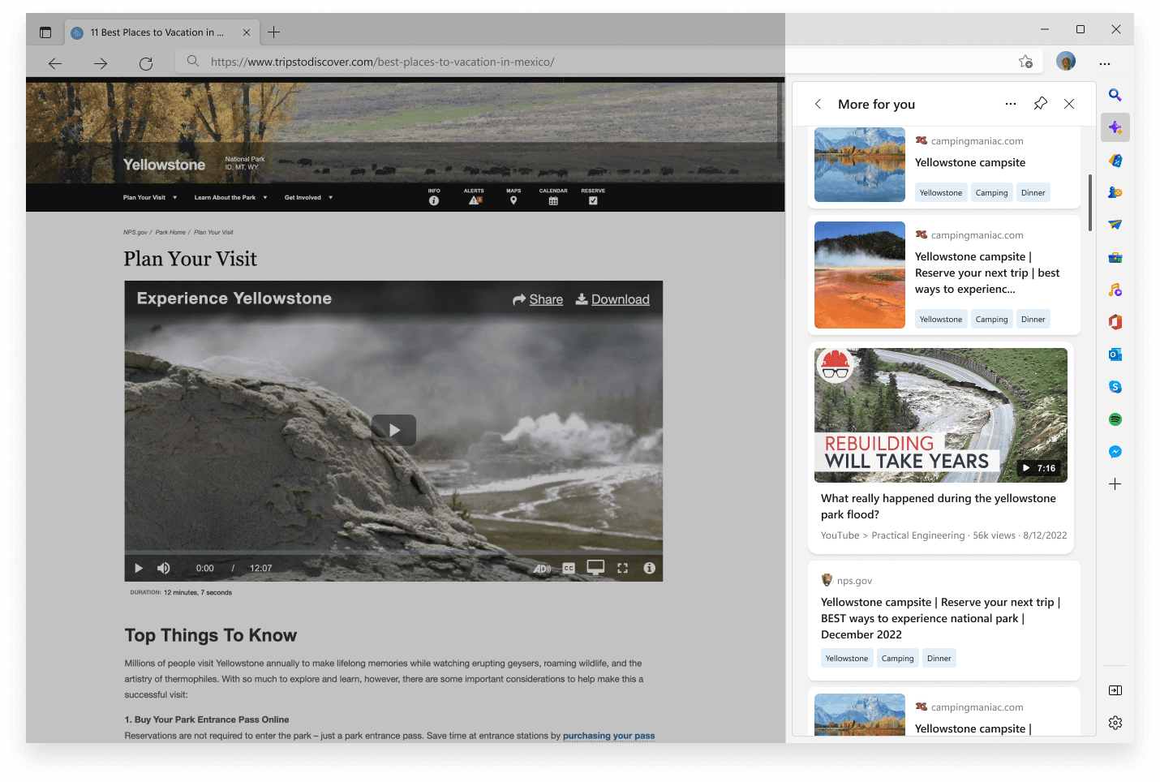Expand the Get Involved menu
Viewport: 1160px width, 782px height.
[x=308, y=197]
